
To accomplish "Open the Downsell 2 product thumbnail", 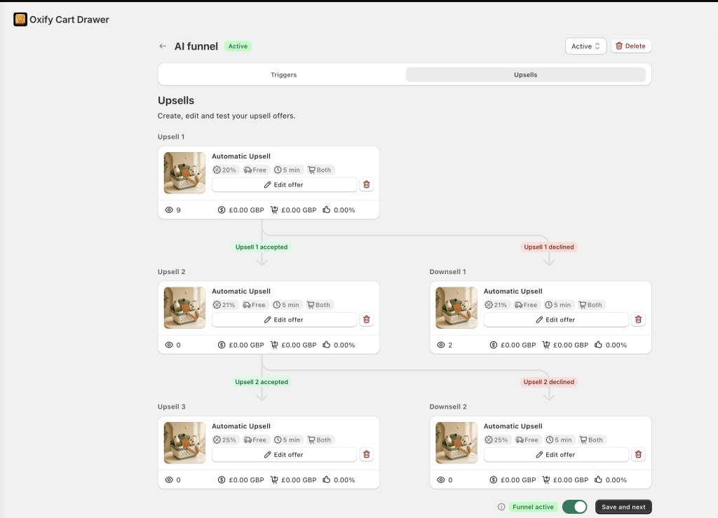I will 456,443.
